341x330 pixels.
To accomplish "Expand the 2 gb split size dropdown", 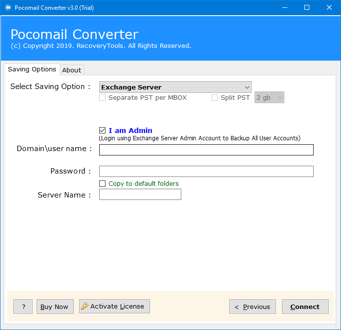I will pos(269,97).
